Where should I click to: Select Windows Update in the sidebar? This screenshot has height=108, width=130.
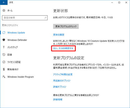(16, 33)
